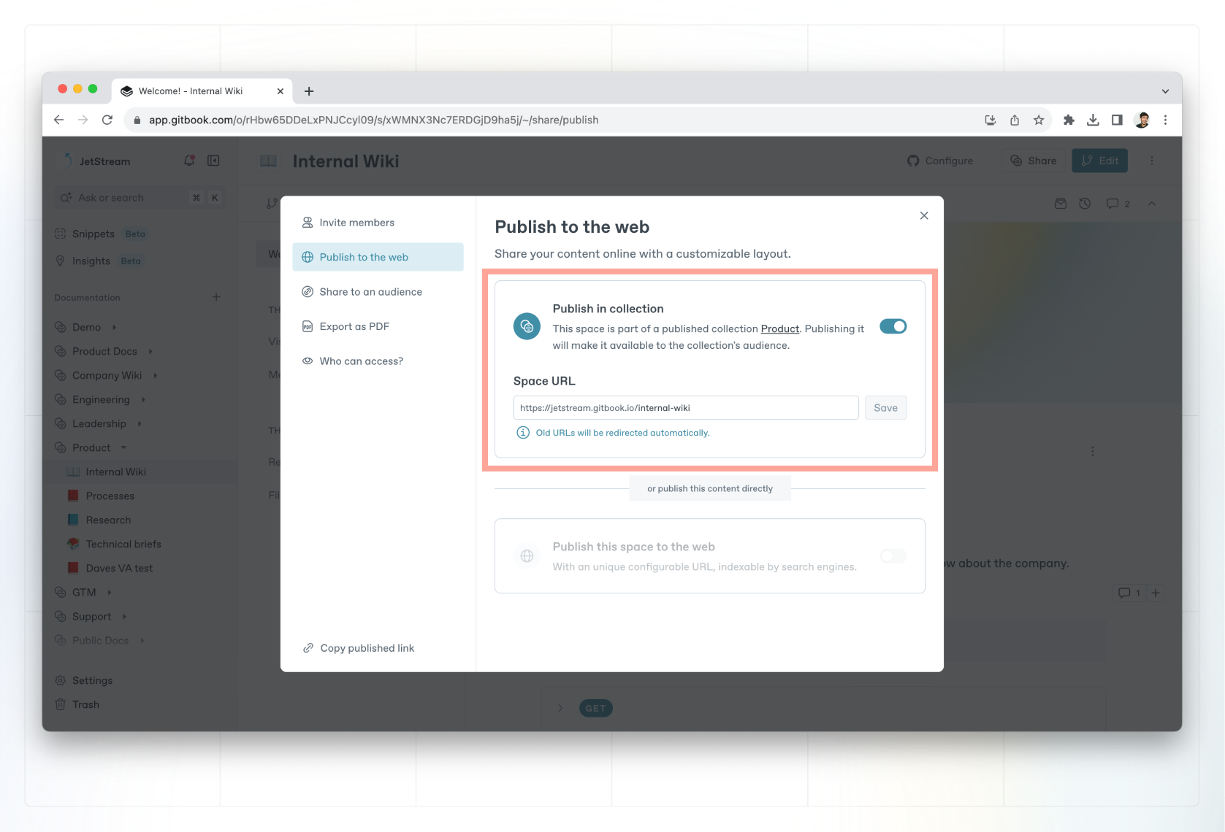Viewport: 1225px width, 832px height.
Task: Expand the Support collection arrow
Action: click(x=125, y=616)
